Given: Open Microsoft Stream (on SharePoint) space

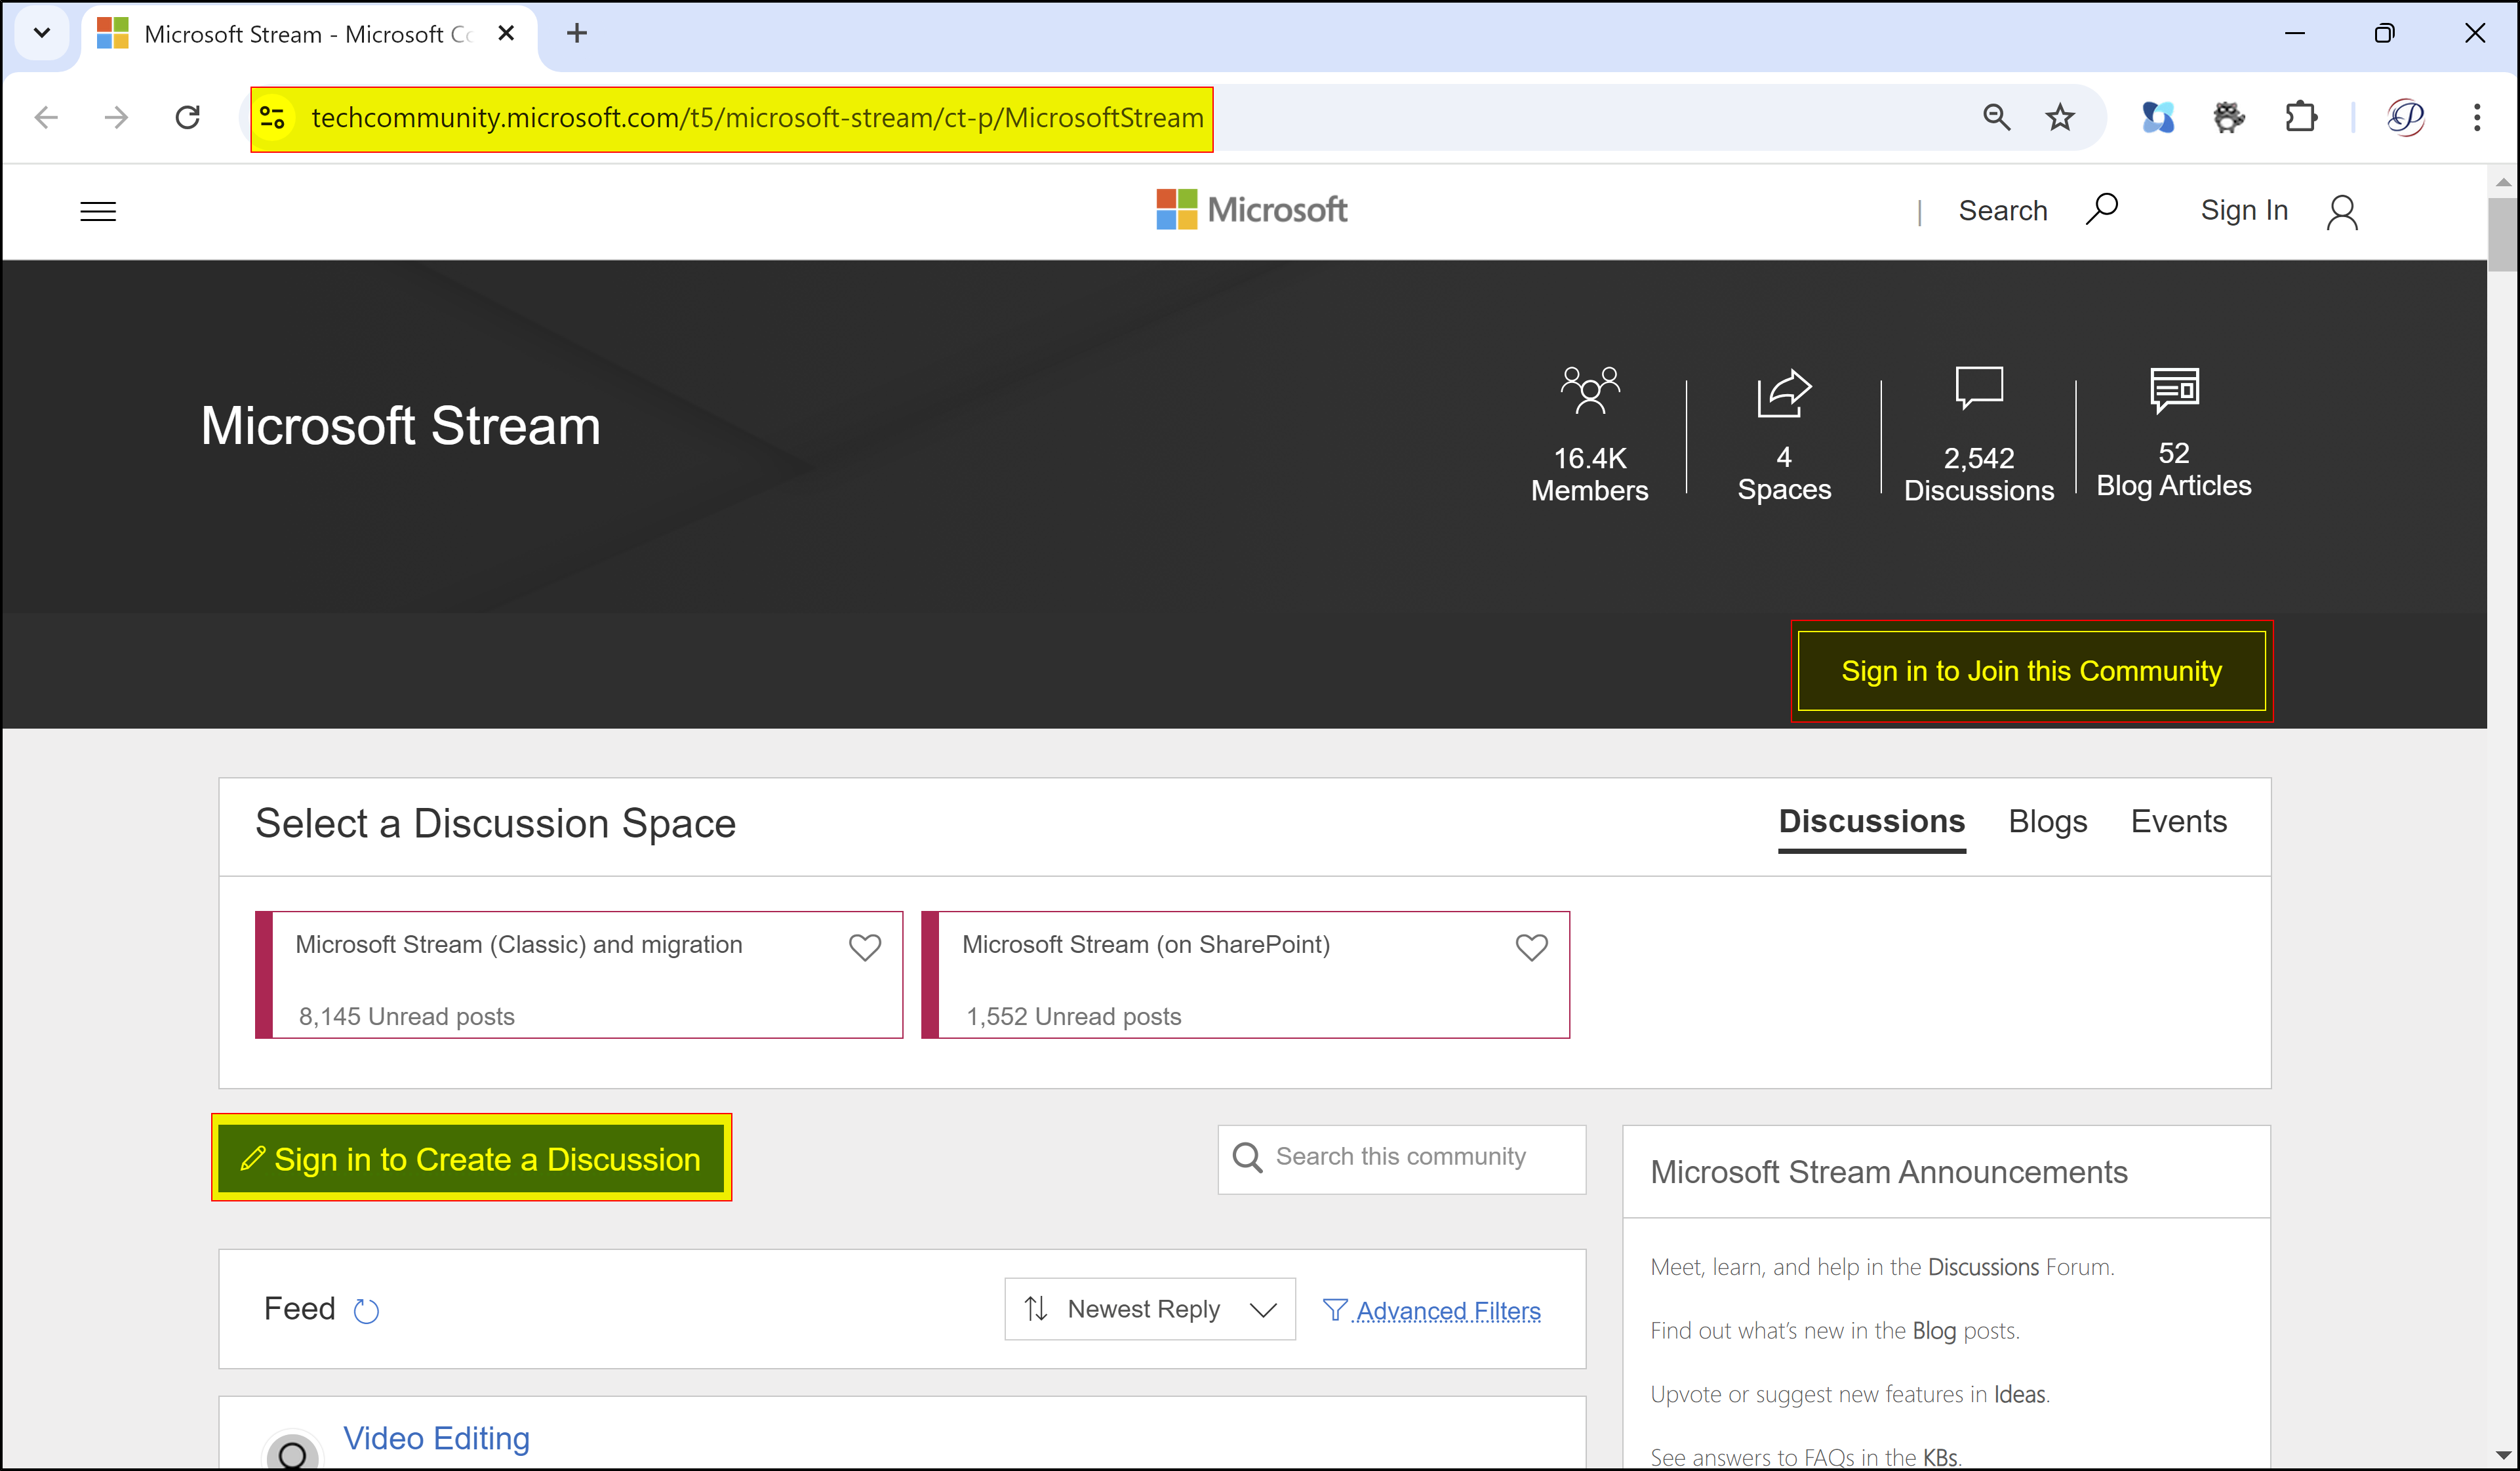Looking at the screenshot, I should [x=1245, y=975].
